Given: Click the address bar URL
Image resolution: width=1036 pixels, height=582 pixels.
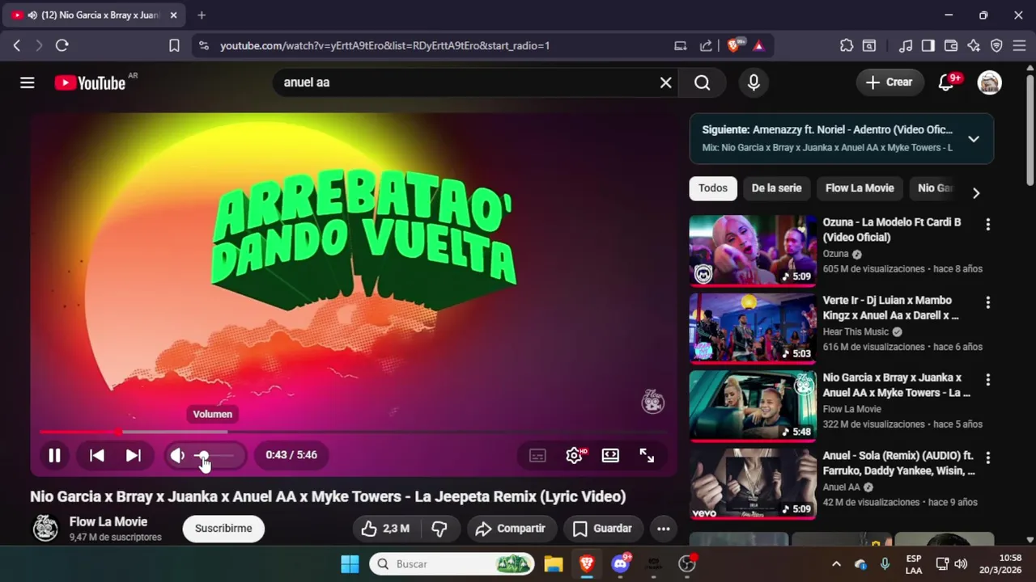Looking at the screenshot, I should tap(385, 46).
